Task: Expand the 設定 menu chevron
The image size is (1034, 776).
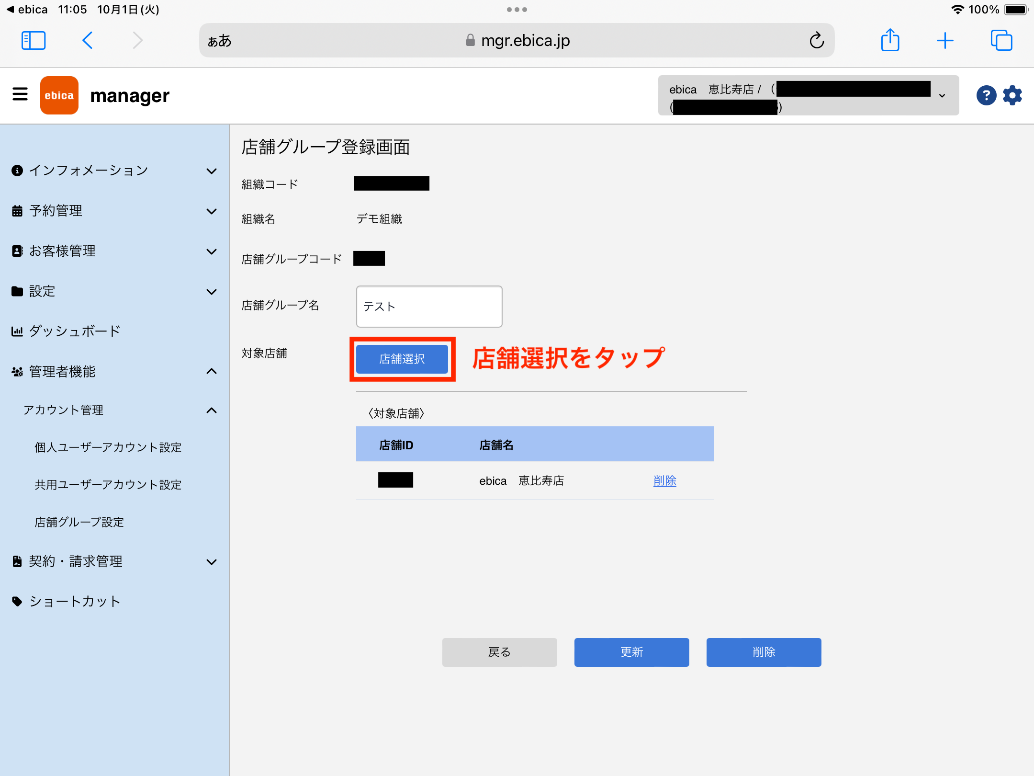Action: click(x=212, y=292)
